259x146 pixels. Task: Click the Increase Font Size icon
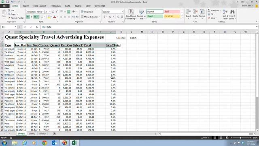pyautogui.click(x=53, y=12)
